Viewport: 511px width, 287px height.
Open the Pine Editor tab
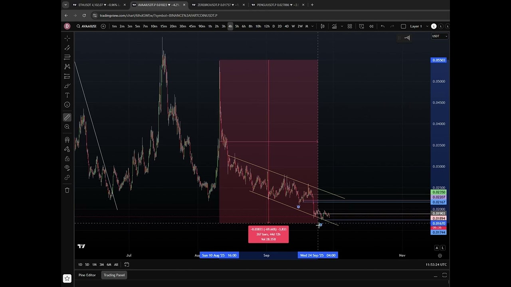(x=87, y=275)
